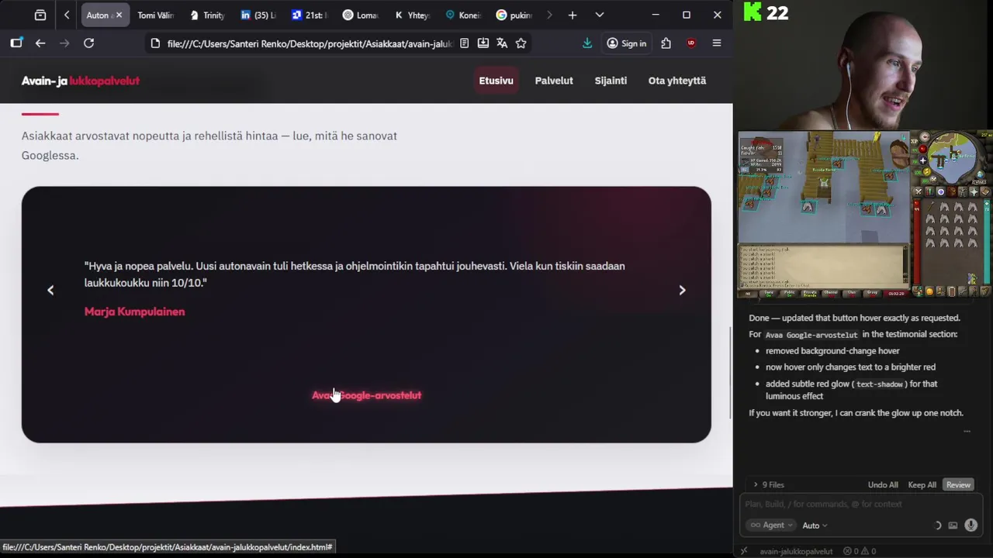
Task: Show previous testimonial with left arrow
Action: click(50, 291)
